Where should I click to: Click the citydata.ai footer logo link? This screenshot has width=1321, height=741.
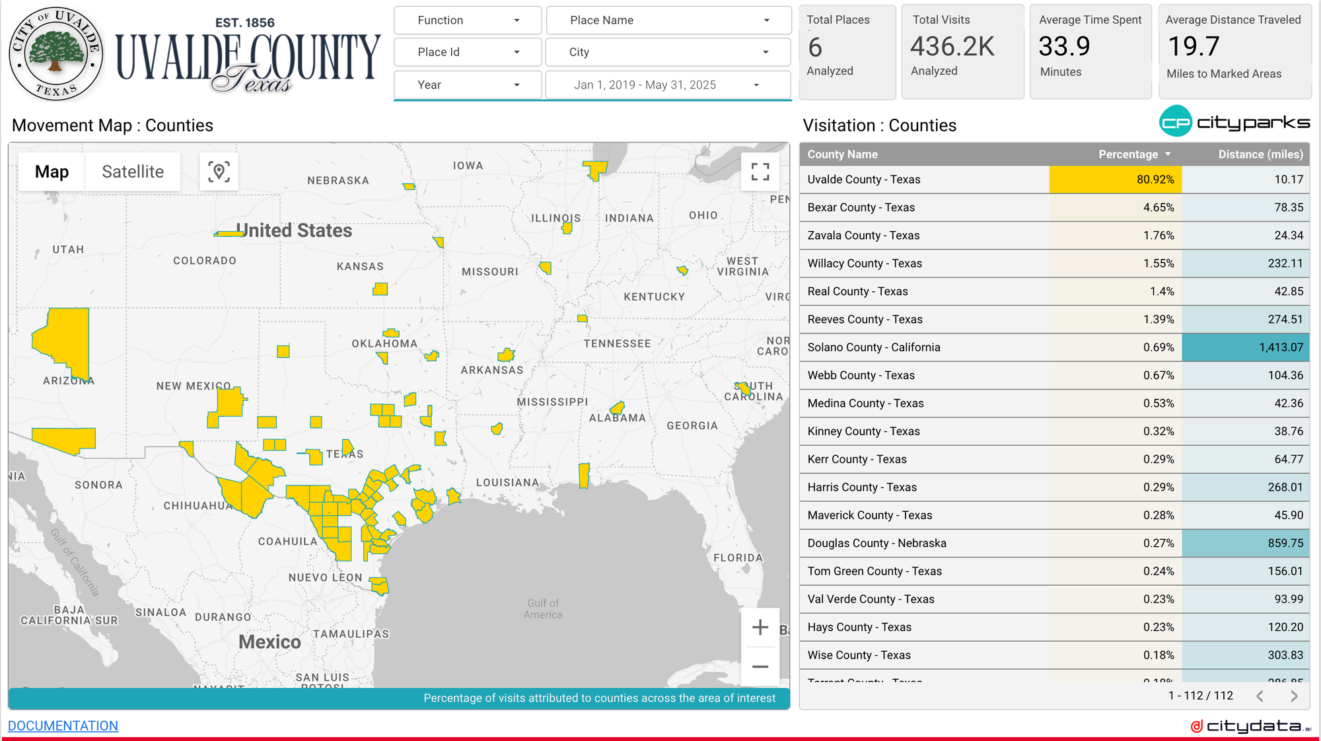(x=1250, y=726)
